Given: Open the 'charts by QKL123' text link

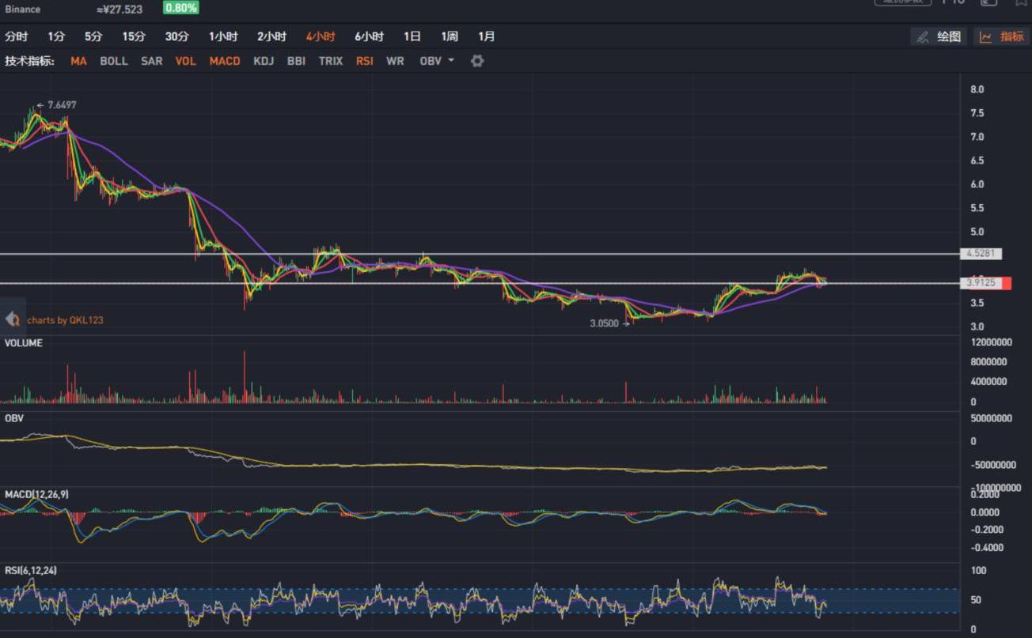Looking at the screenshot, I should pos(65,320).
